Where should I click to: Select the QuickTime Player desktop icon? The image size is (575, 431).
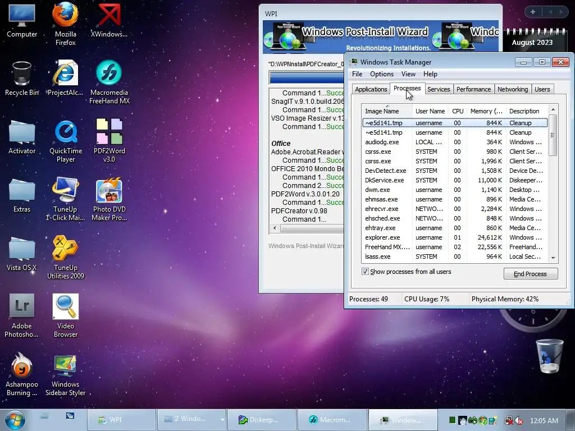(65, 141)
